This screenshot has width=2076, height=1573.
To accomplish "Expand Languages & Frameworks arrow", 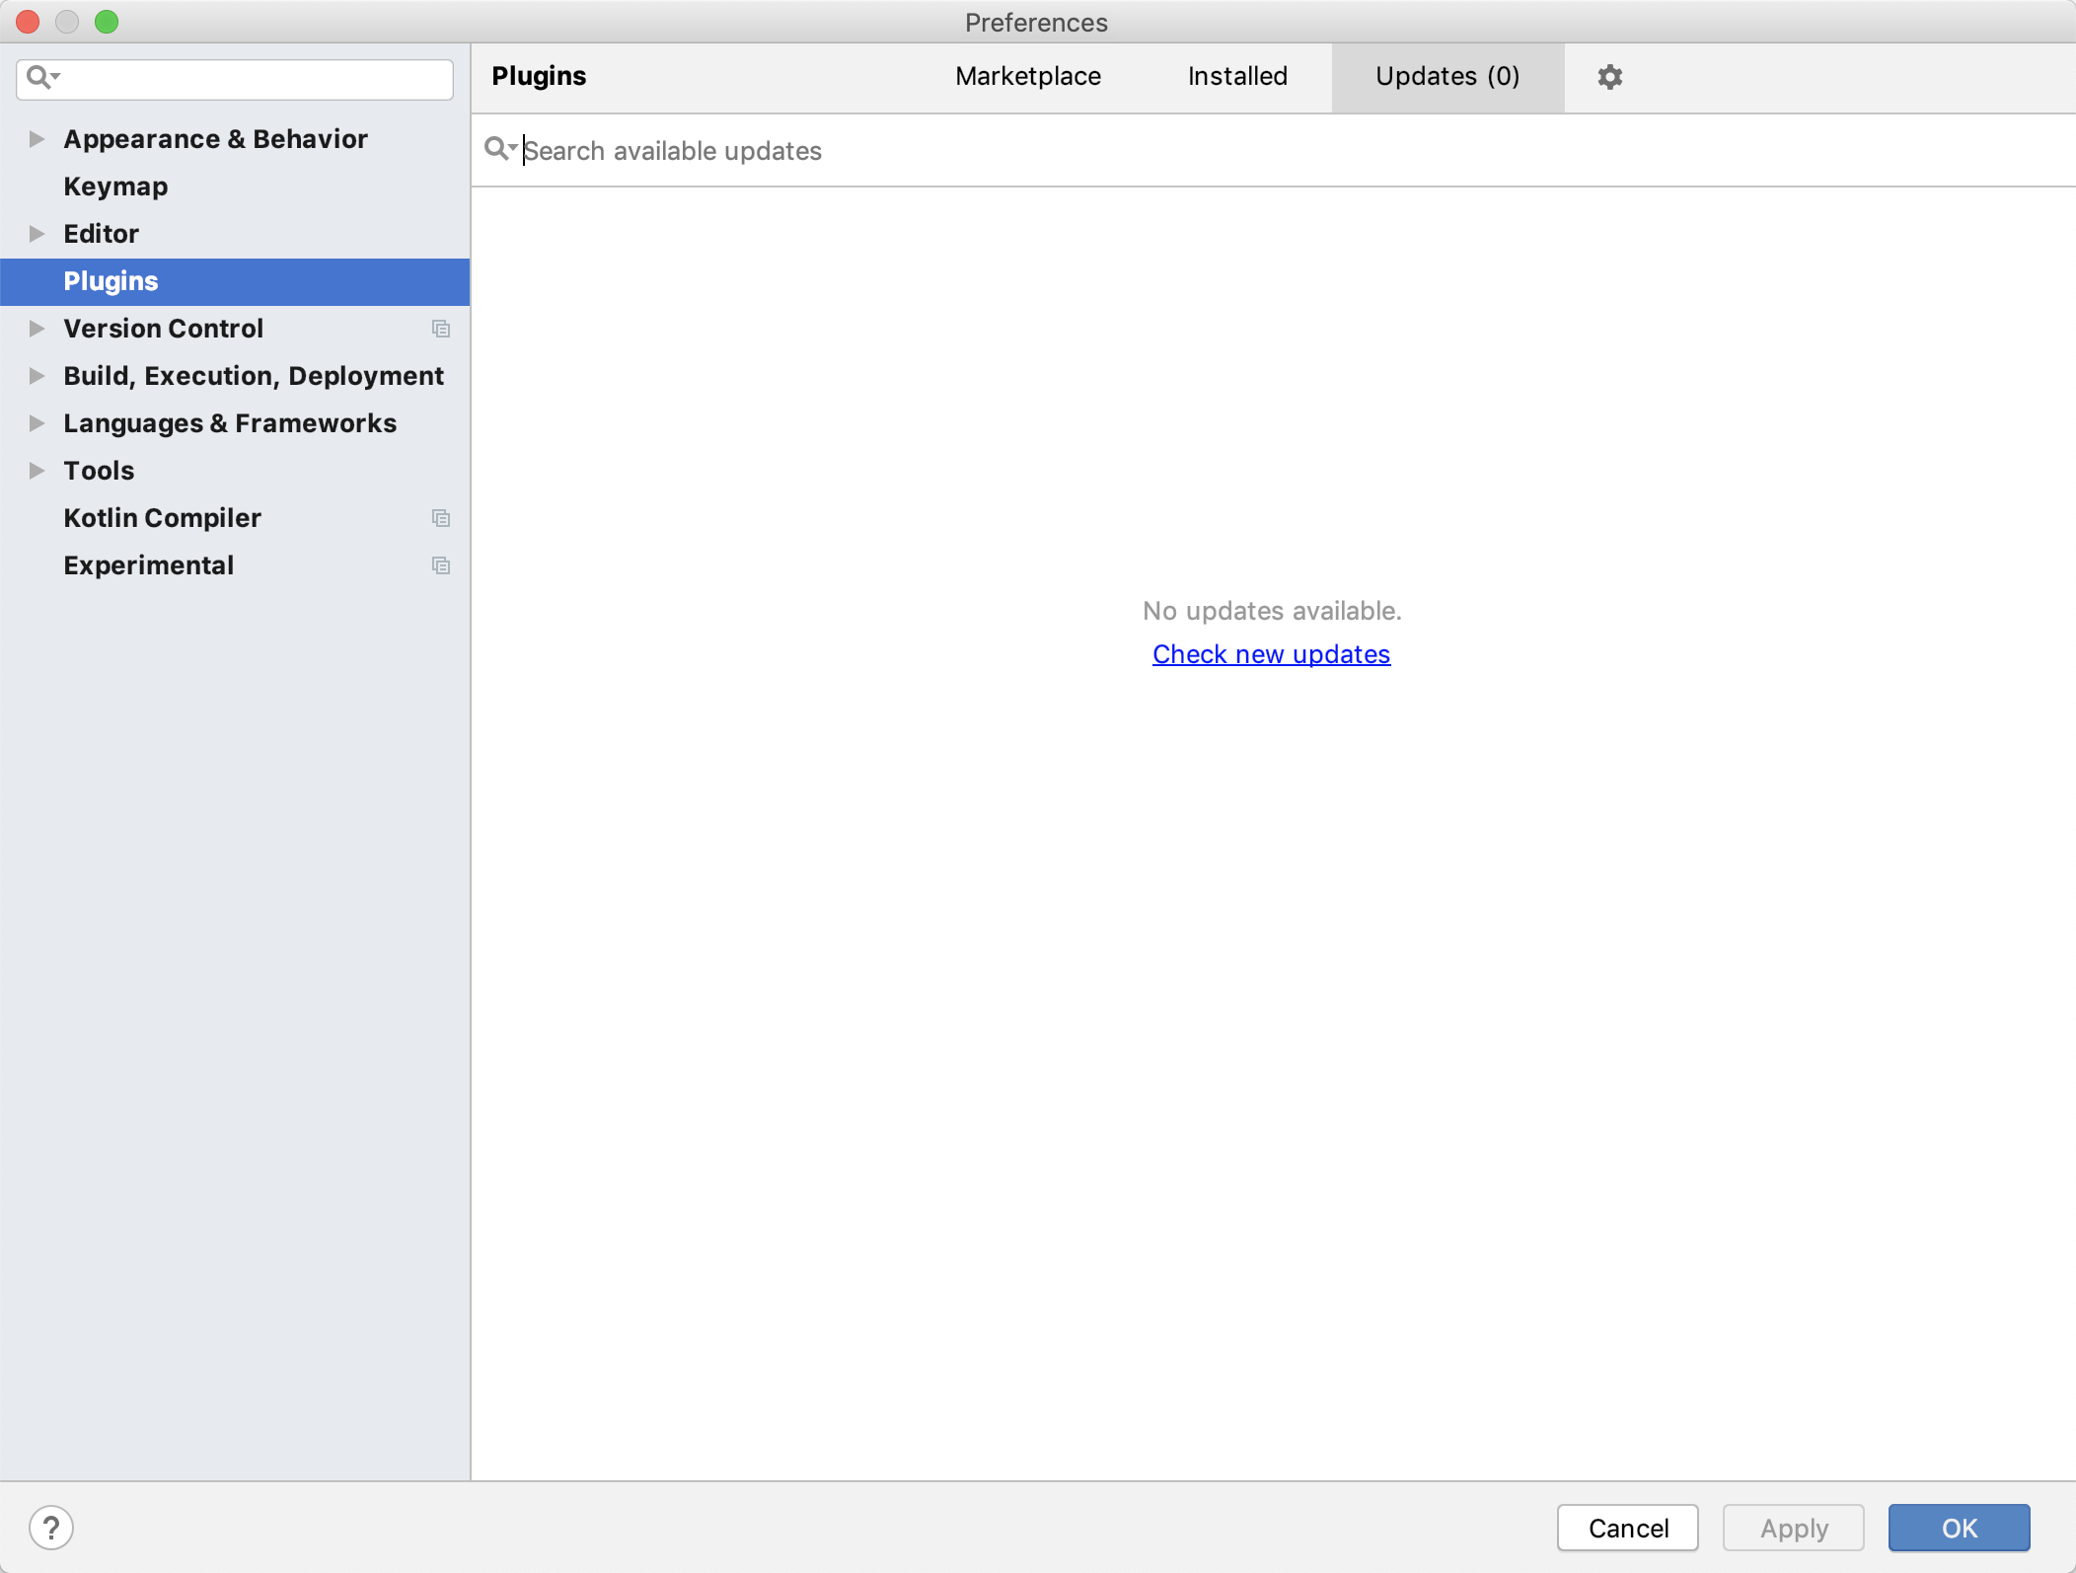I will click(x=37, y=423).
